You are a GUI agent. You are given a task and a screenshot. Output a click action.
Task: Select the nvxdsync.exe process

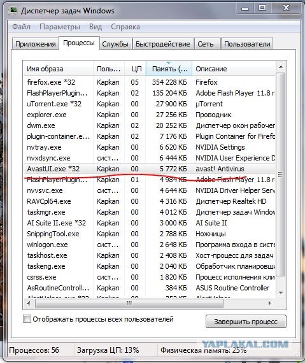pyautogui.click(x=149, y=158)
